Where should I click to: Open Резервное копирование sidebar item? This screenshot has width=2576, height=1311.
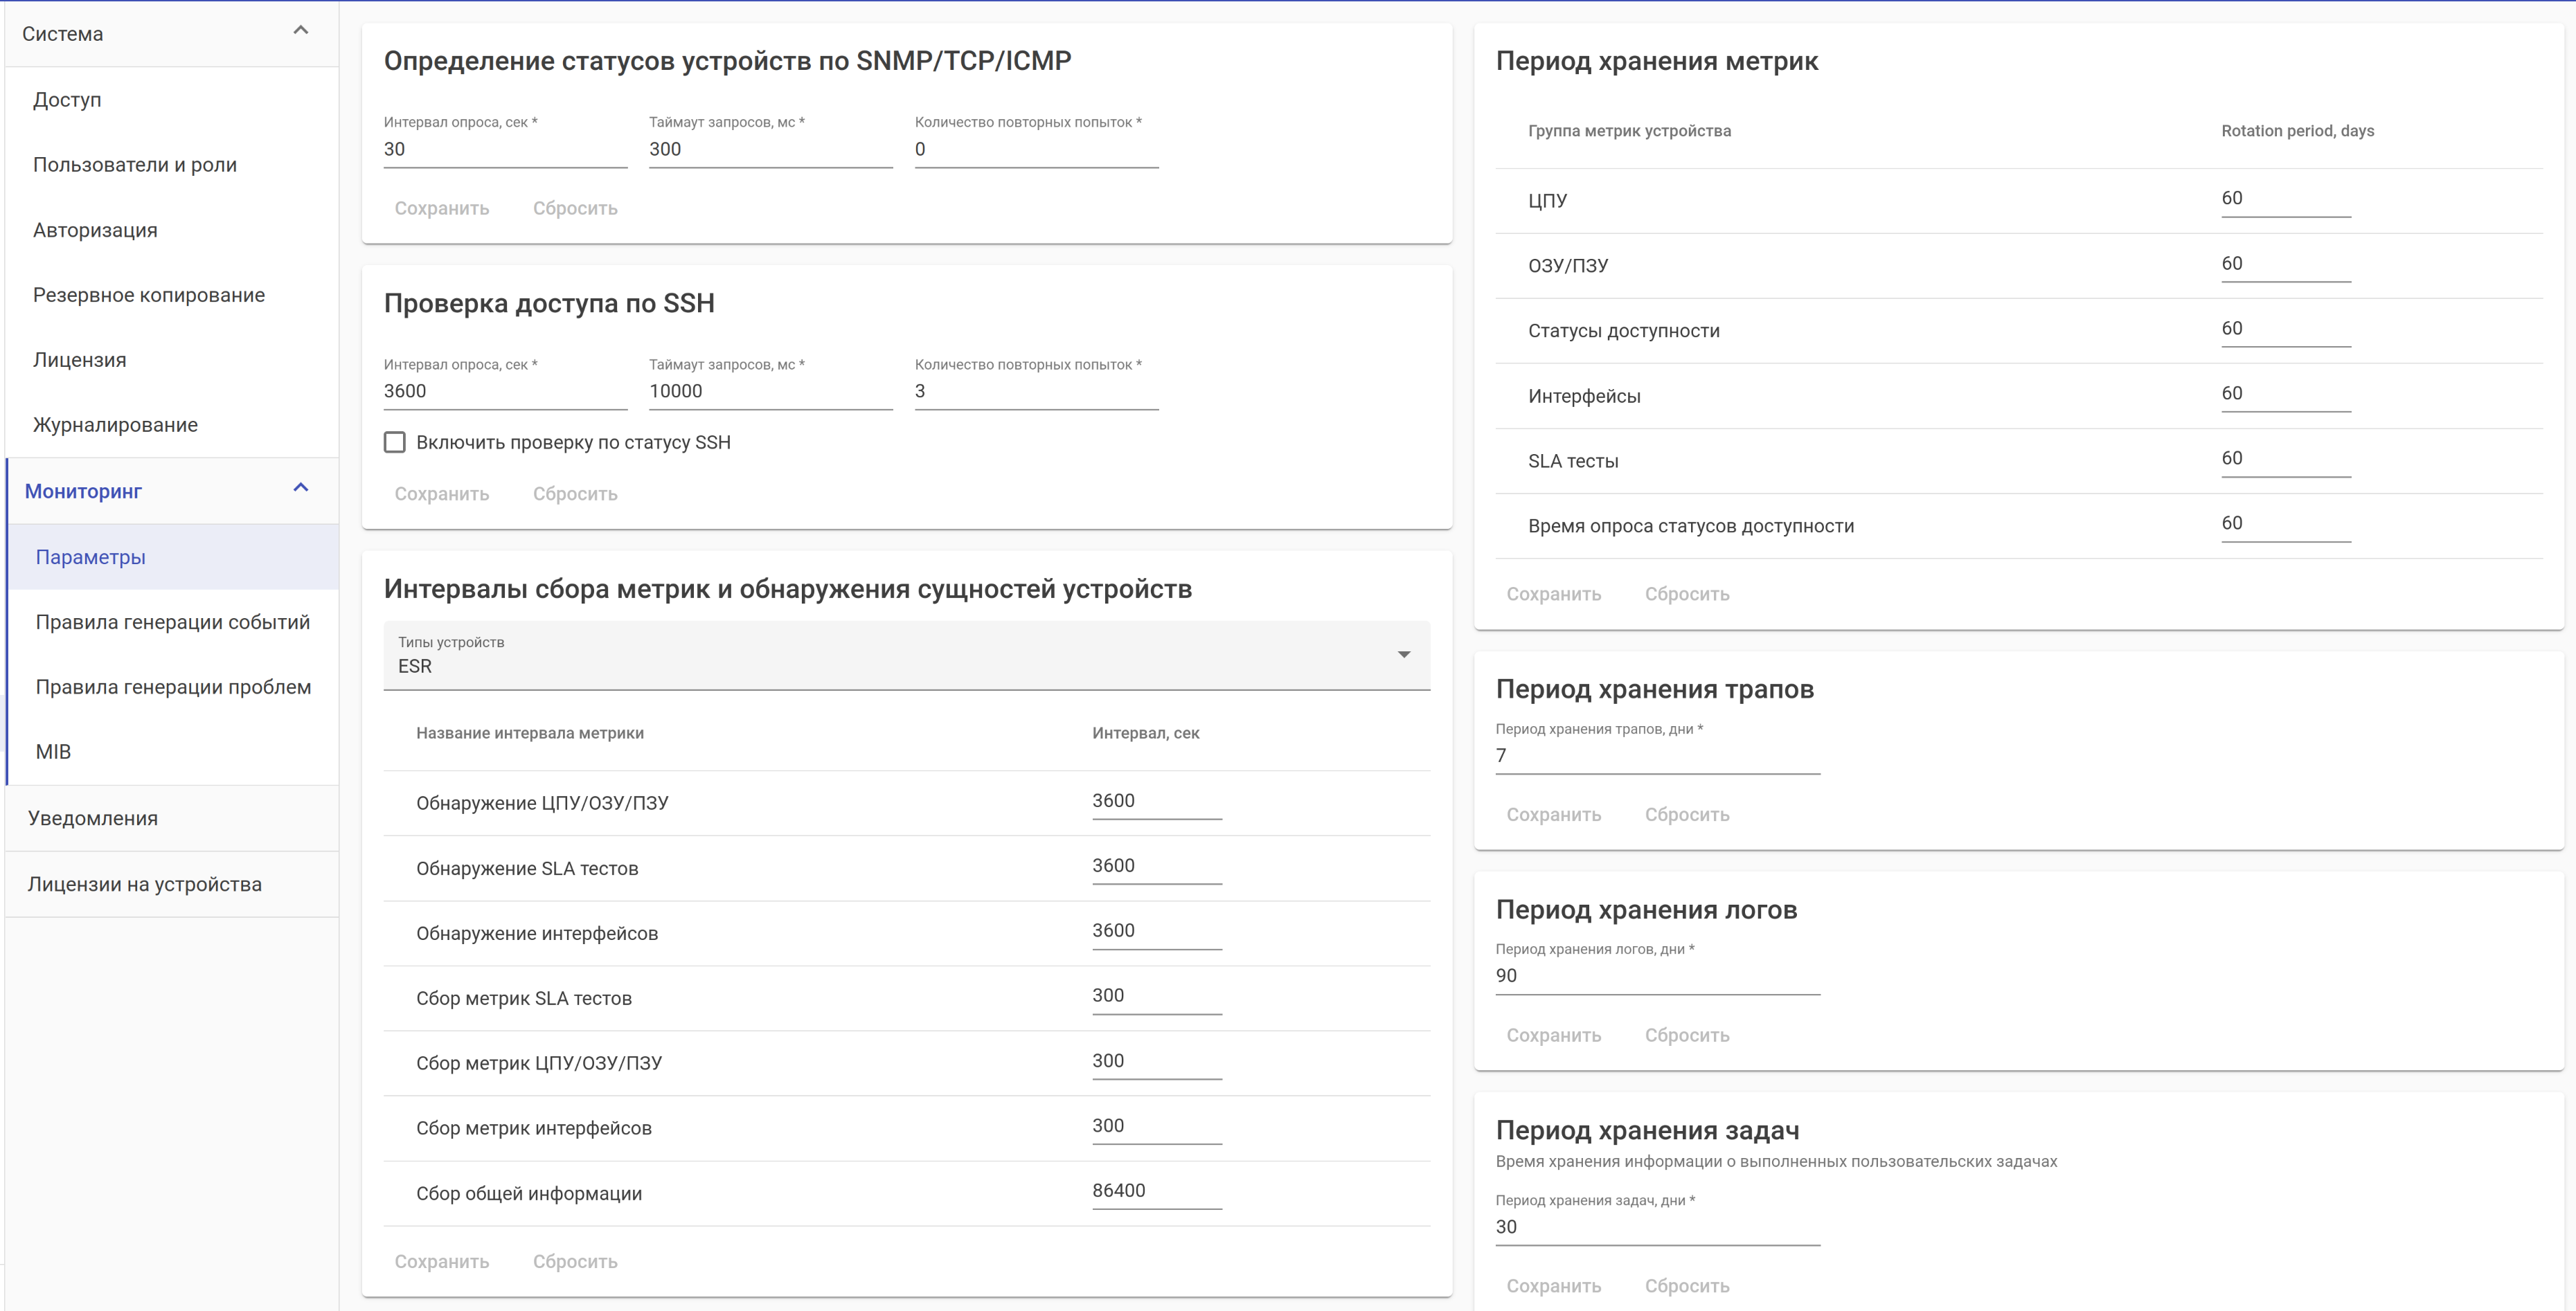[x=149, y=295]
